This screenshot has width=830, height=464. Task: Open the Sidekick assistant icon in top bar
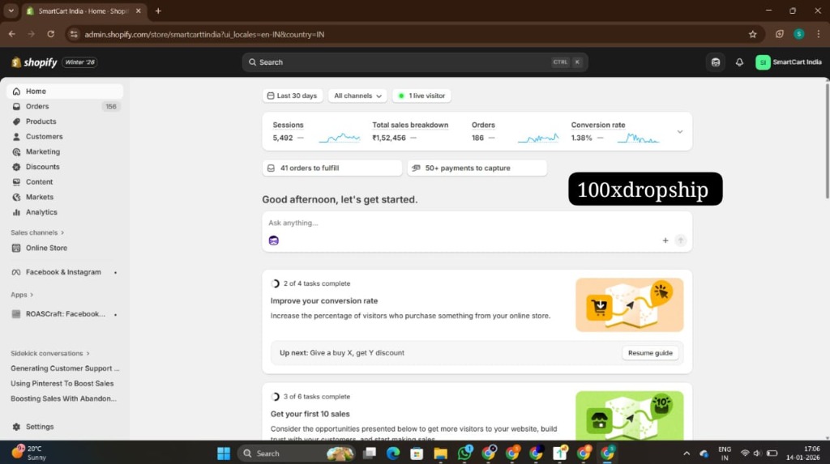715,62
